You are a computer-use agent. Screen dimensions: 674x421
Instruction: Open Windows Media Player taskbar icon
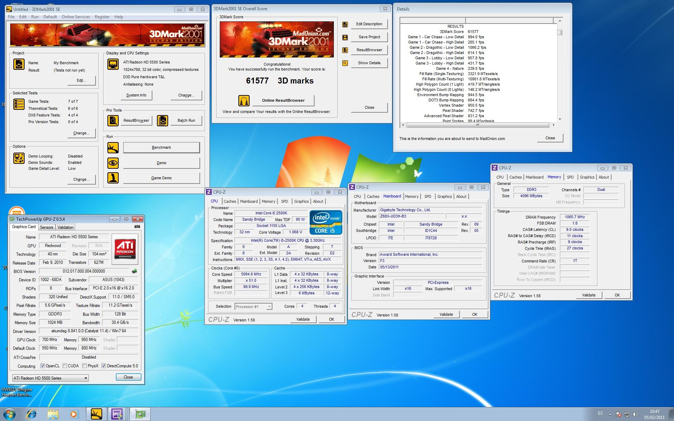point(74,414)
